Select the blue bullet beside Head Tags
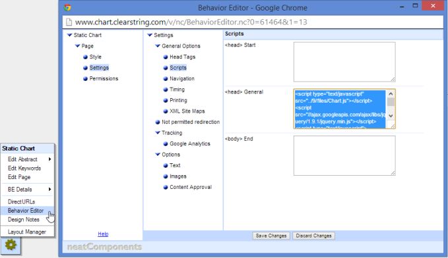This screenshot has height=258, width=448. pos(166,57)
